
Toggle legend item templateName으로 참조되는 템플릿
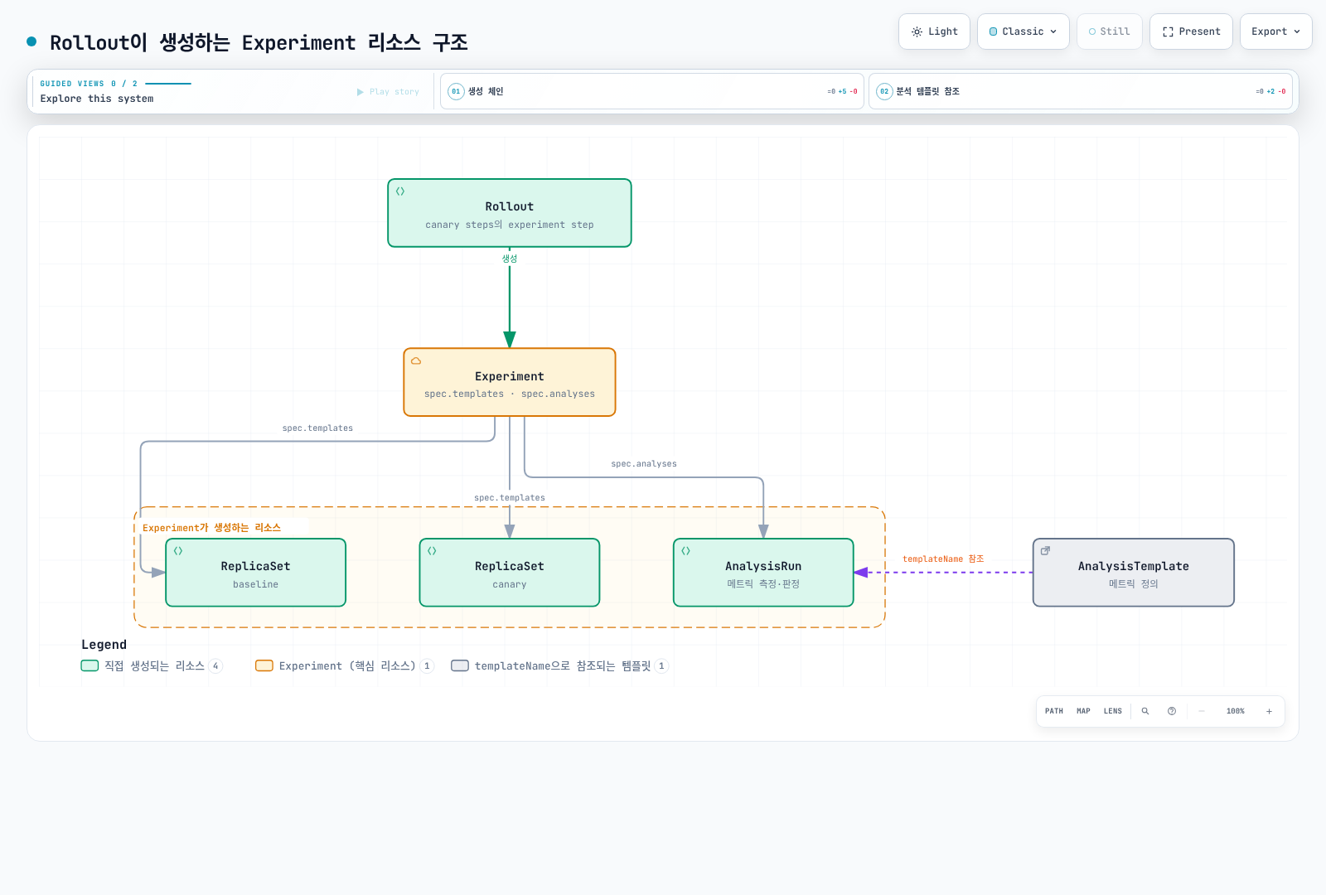[x=560, y=665]
